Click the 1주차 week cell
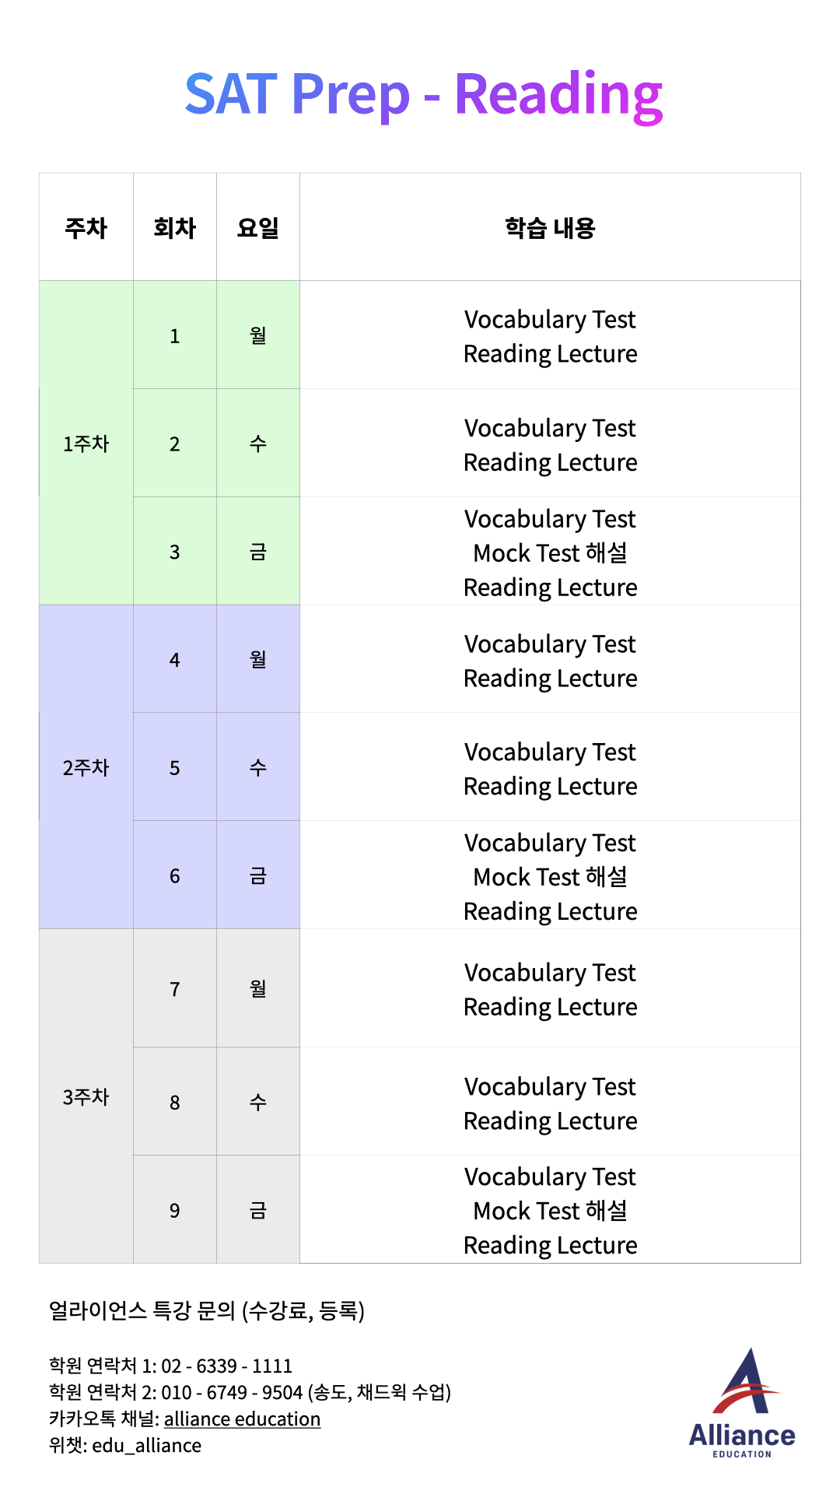This screenshot has width=840, height=1494. [86, 444]
